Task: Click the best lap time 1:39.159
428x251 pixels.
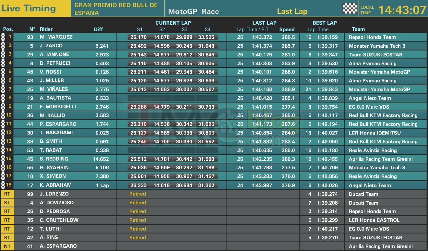Action: (x=327, y=37)
